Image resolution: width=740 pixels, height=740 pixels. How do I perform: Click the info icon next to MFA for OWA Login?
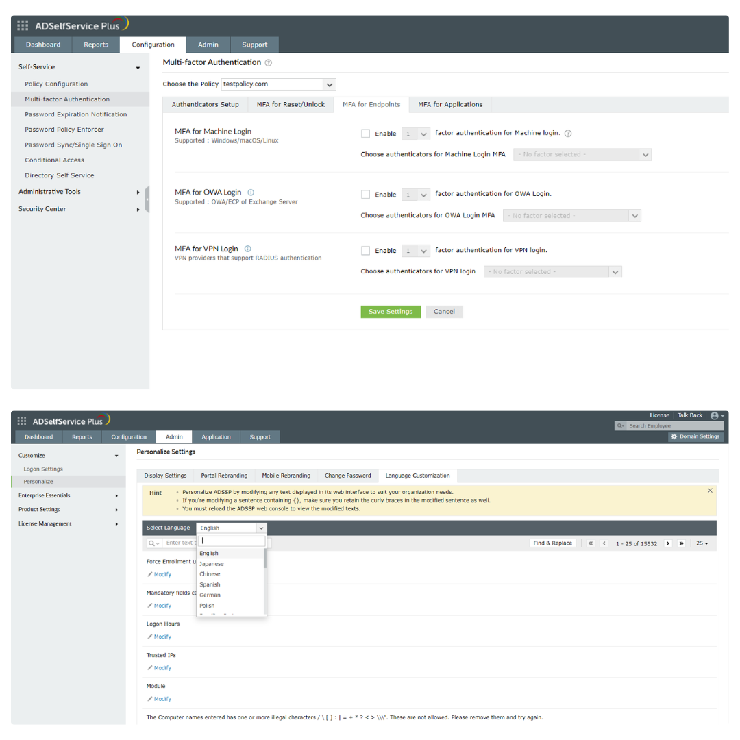pos(251,193)
